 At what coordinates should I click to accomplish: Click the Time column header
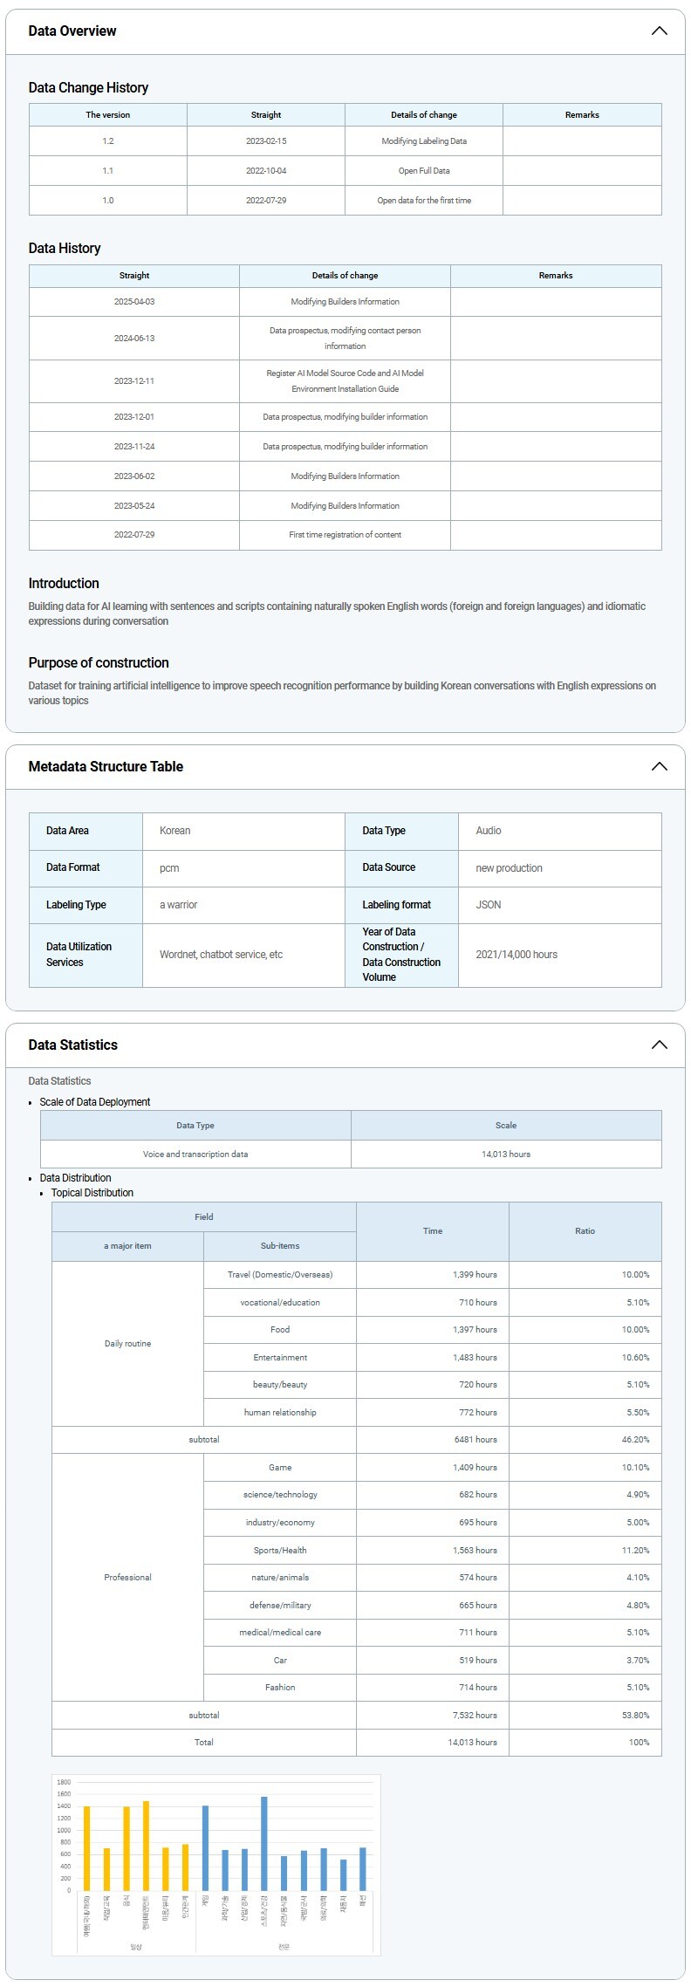point(433,1231)
